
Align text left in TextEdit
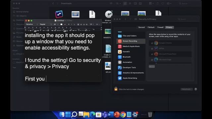click(78, 24)
